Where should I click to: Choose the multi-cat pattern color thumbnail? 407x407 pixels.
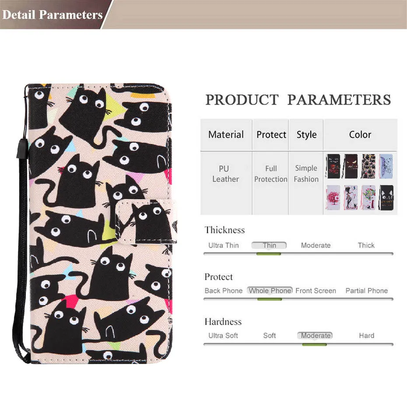(x=368, y=166)
